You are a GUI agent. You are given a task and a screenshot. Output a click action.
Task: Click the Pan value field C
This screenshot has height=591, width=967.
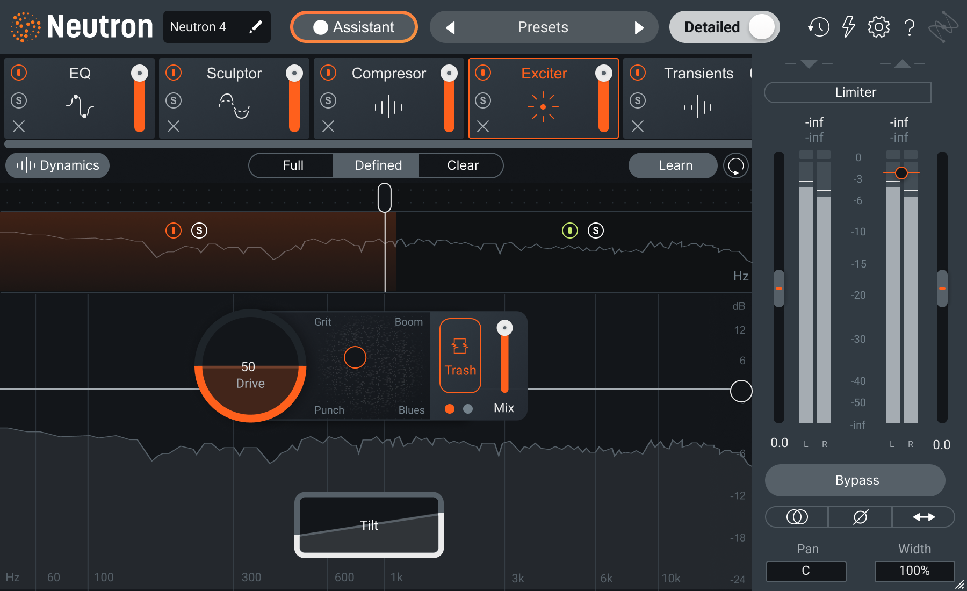[x=806, y=571]
